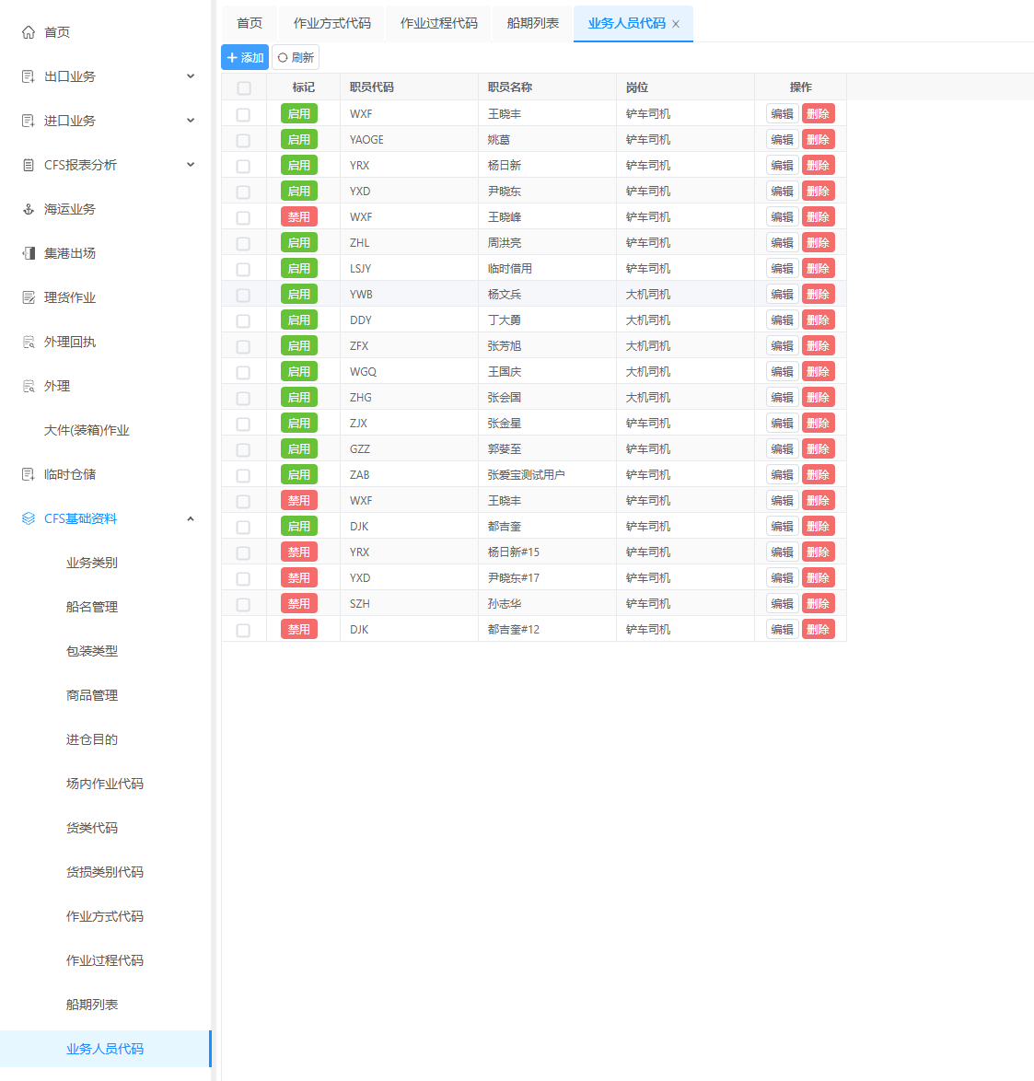Click the home icon beside 首页 in sidebar

(29, 32)
